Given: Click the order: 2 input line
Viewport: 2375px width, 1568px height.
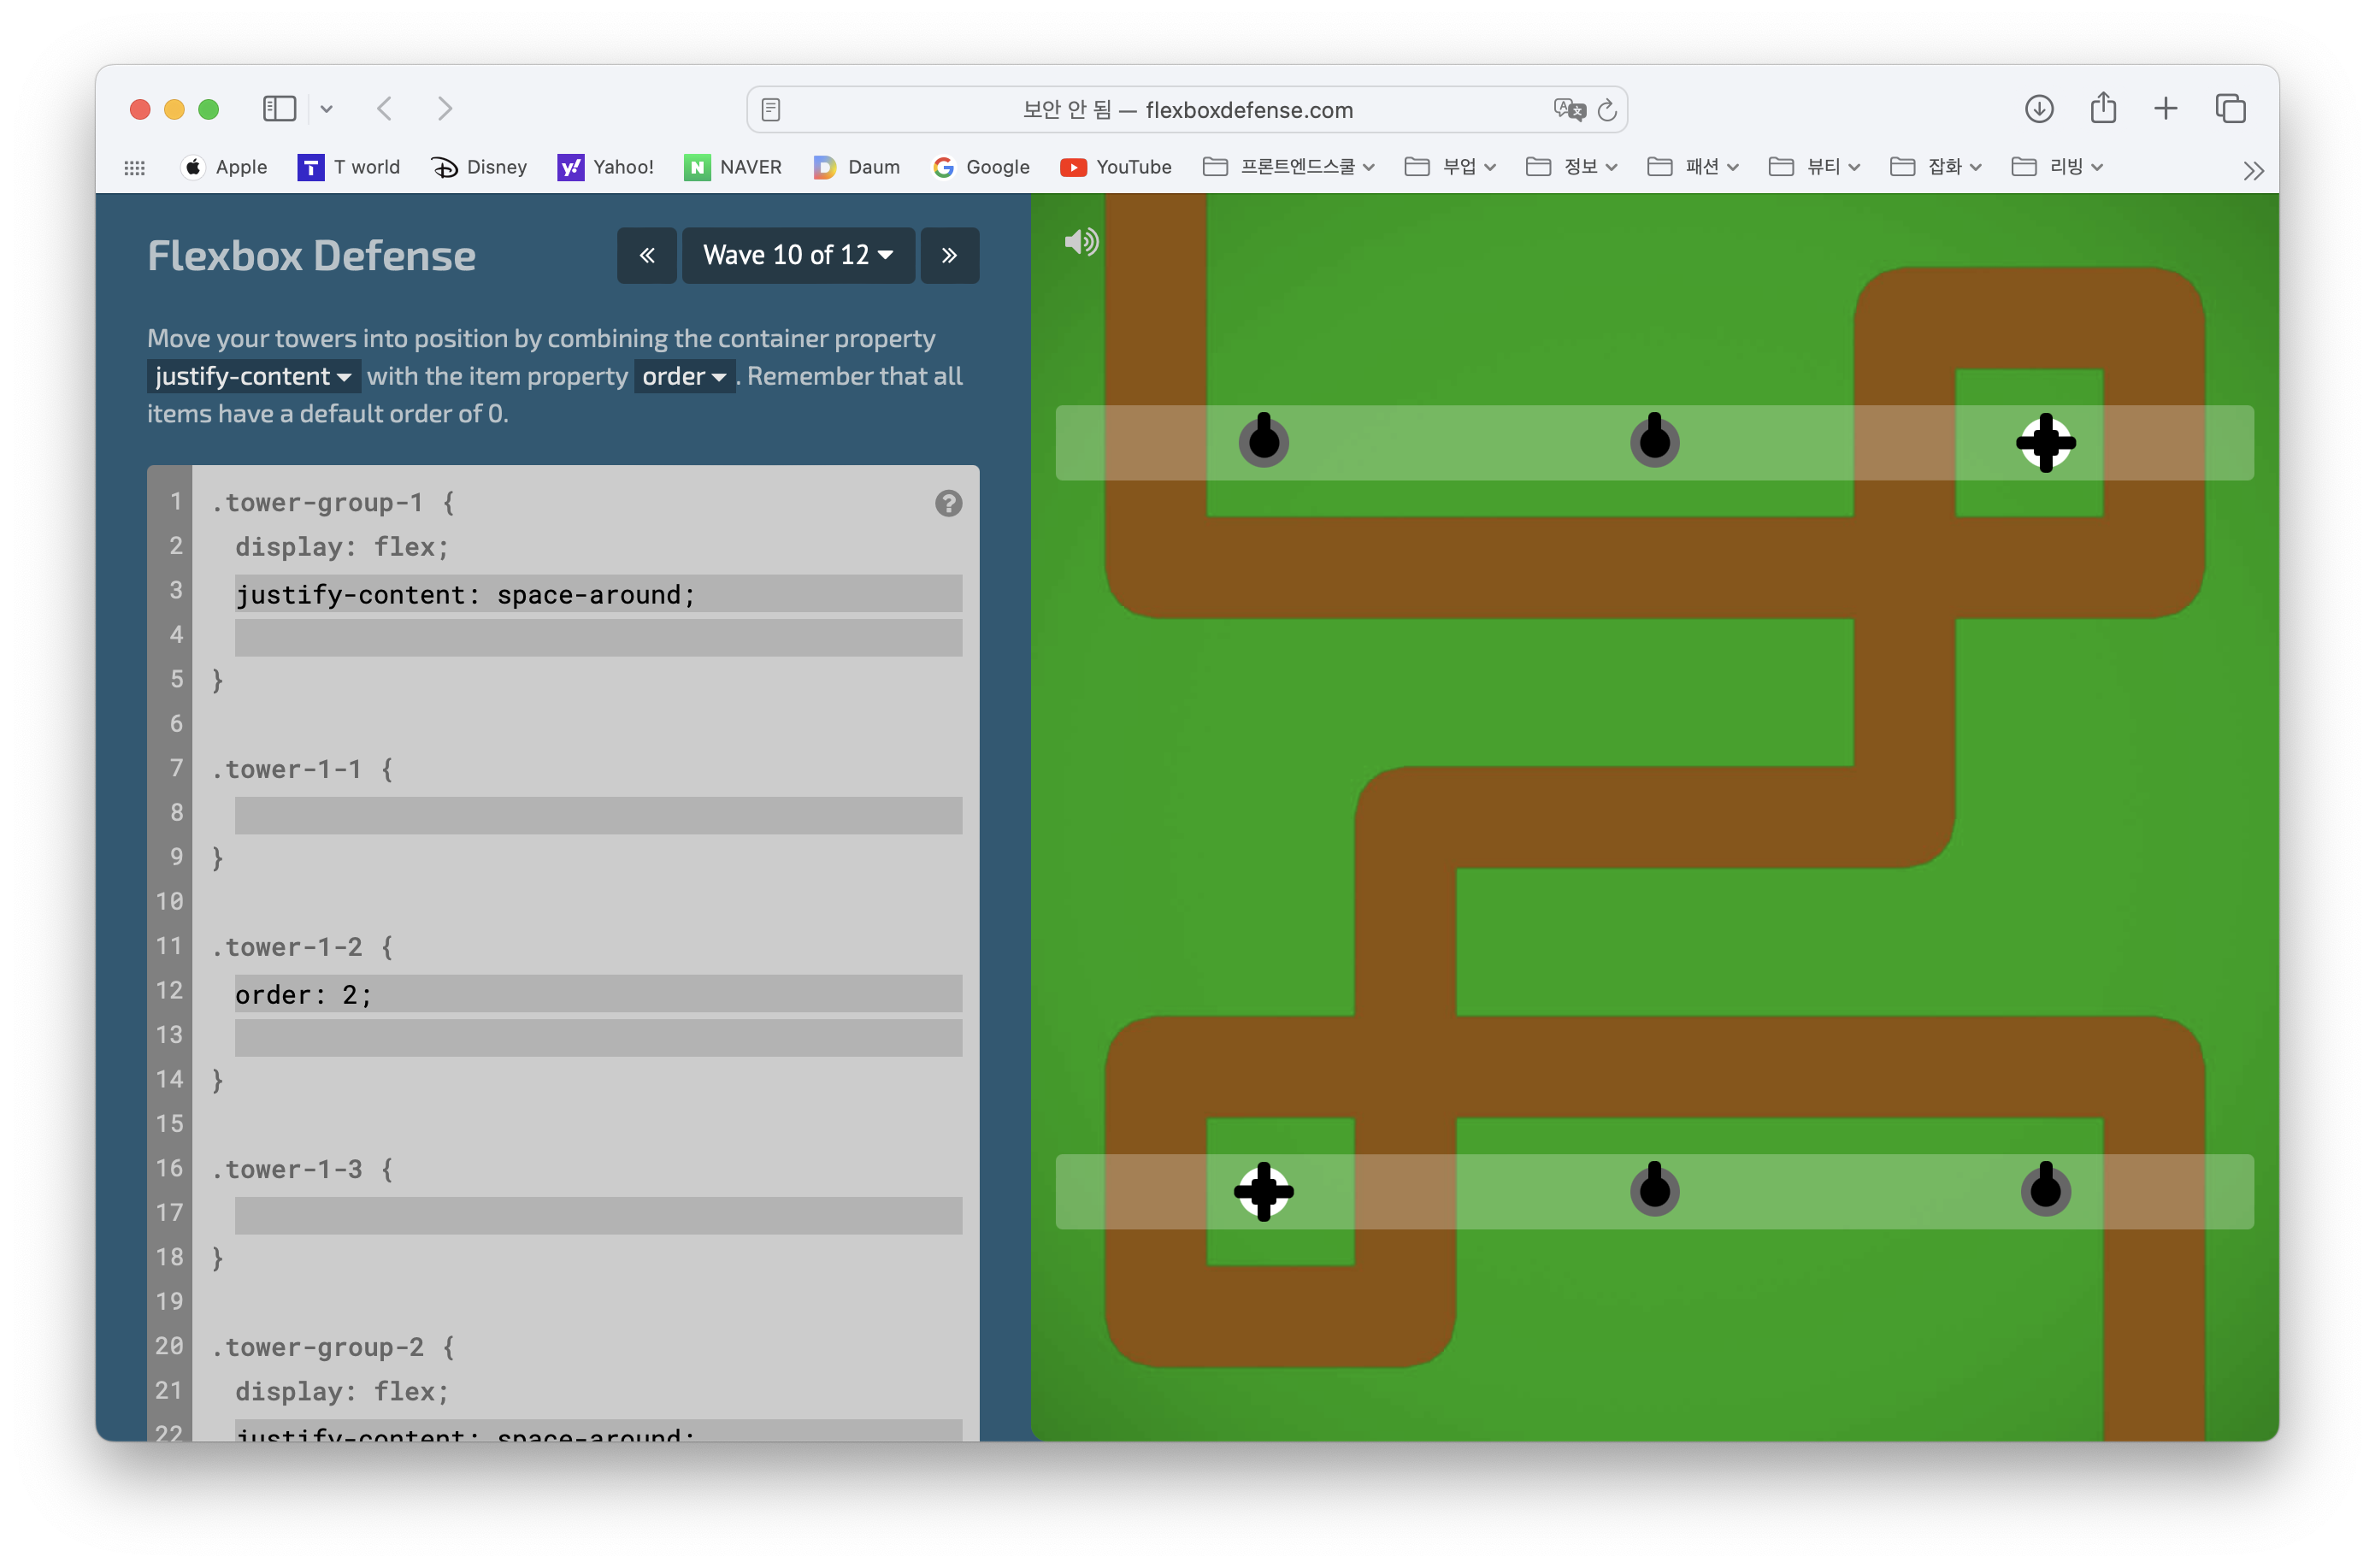Looking at the screenshot, I should click(x=598, y=994).
